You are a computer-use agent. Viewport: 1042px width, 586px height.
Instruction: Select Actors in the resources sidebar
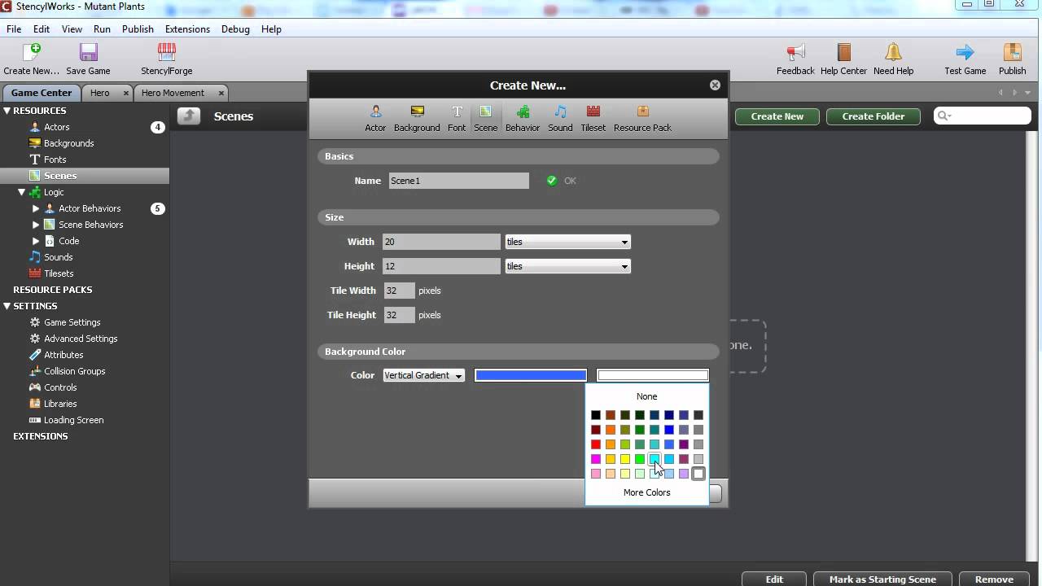(57, 127)
